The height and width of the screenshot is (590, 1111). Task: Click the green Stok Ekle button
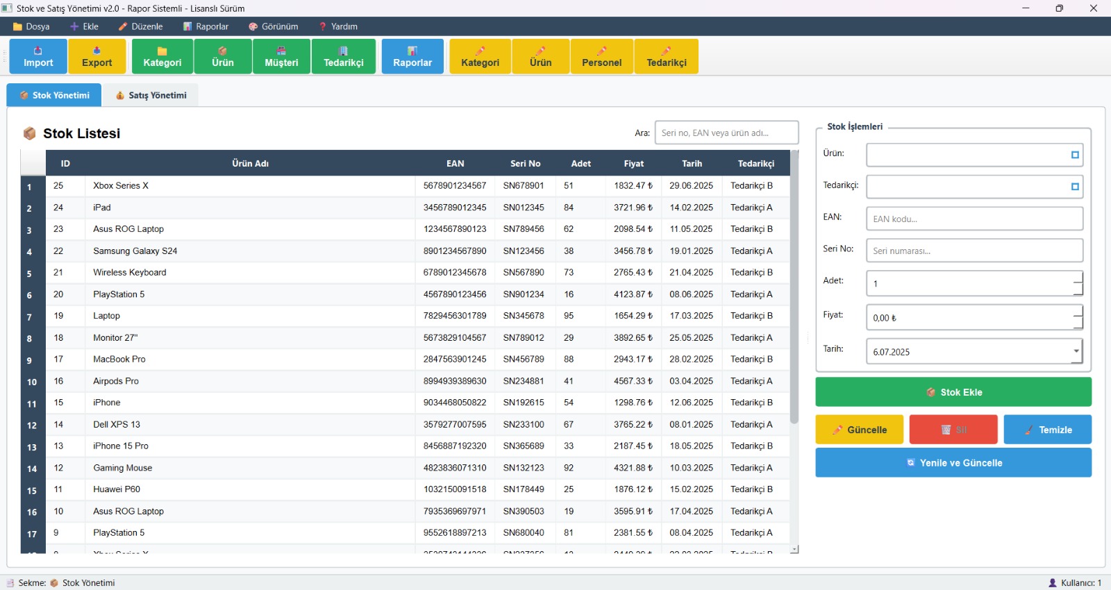(953, 392)
